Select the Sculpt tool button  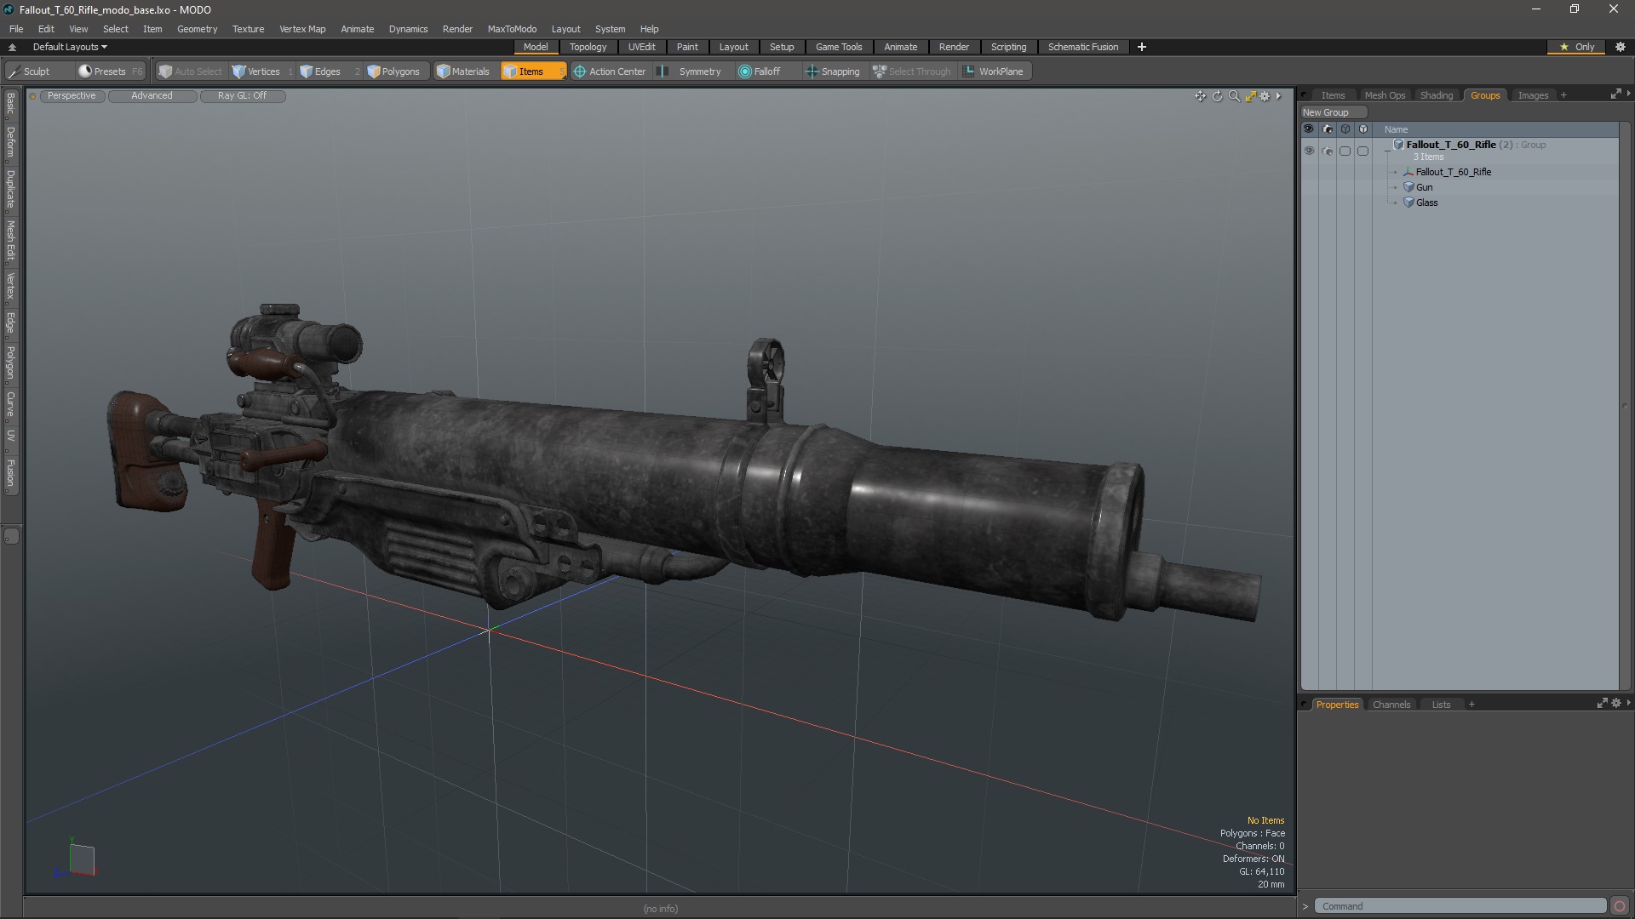tap(37, 71)
